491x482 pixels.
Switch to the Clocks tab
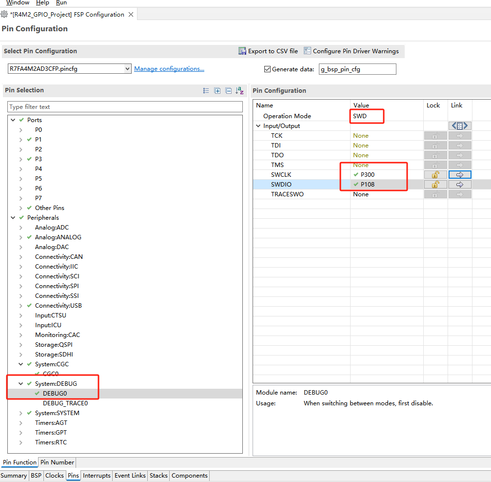point(55,476)
